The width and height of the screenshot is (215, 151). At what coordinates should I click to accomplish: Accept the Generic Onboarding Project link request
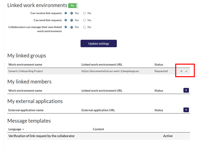[x=186, y=71]
